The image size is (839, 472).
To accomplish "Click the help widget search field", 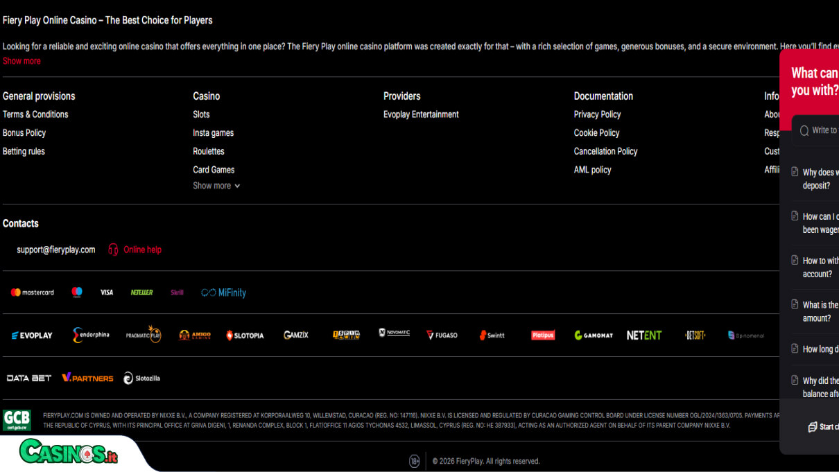I will pos(815,130).
